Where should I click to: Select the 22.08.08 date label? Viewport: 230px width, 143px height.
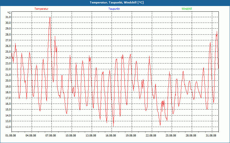click(x=151, y=136)
